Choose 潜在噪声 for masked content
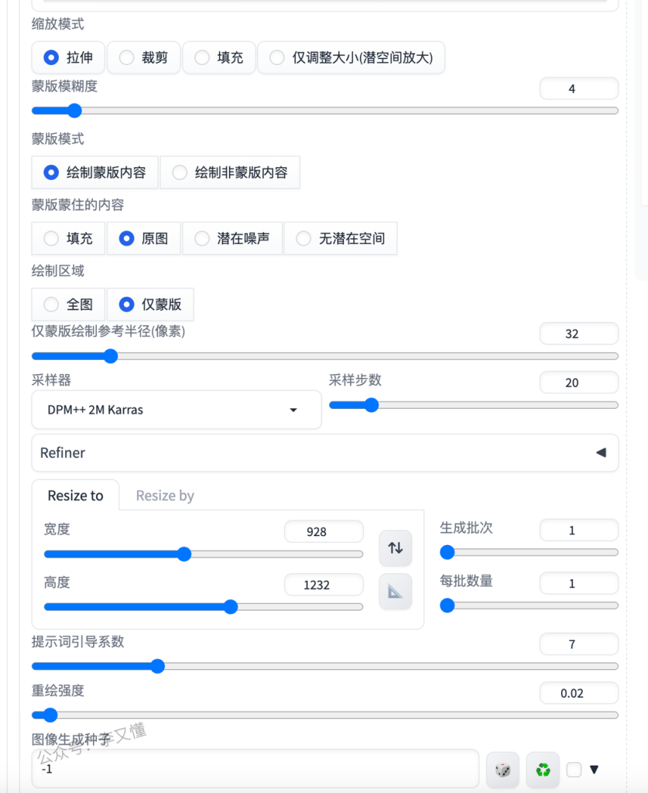This screenshot has width=648, height=793. tap(232, 239)
